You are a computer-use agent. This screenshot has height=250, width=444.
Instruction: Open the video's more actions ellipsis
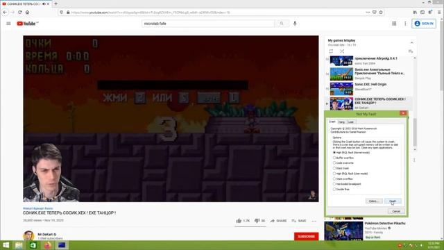coord(314,221)
